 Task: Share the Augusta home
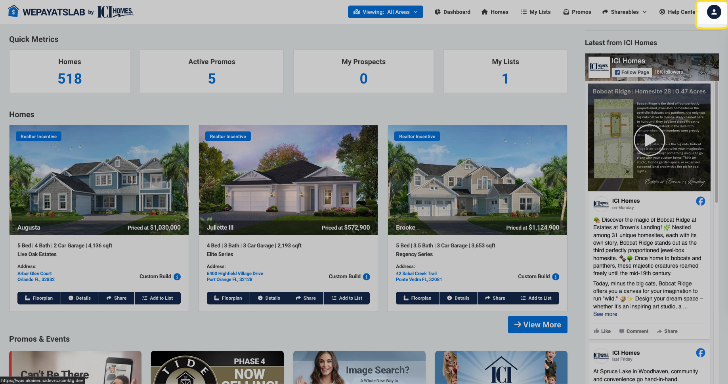click(117, 298)
